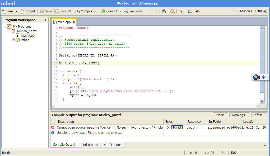
Task: Click the red error icon row
Action: [53, 127]
